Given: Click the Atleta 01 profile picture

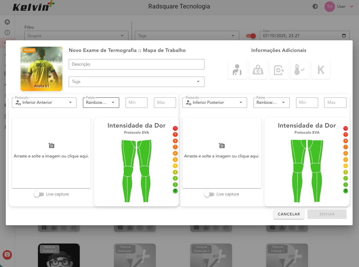Looking at the screenshot, I should coord(41,69).
